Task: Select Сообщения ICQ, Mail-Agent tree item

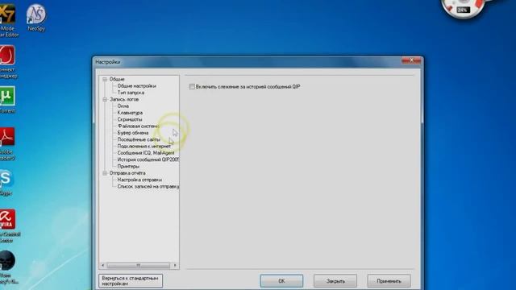Action: [x=146, y=153]
